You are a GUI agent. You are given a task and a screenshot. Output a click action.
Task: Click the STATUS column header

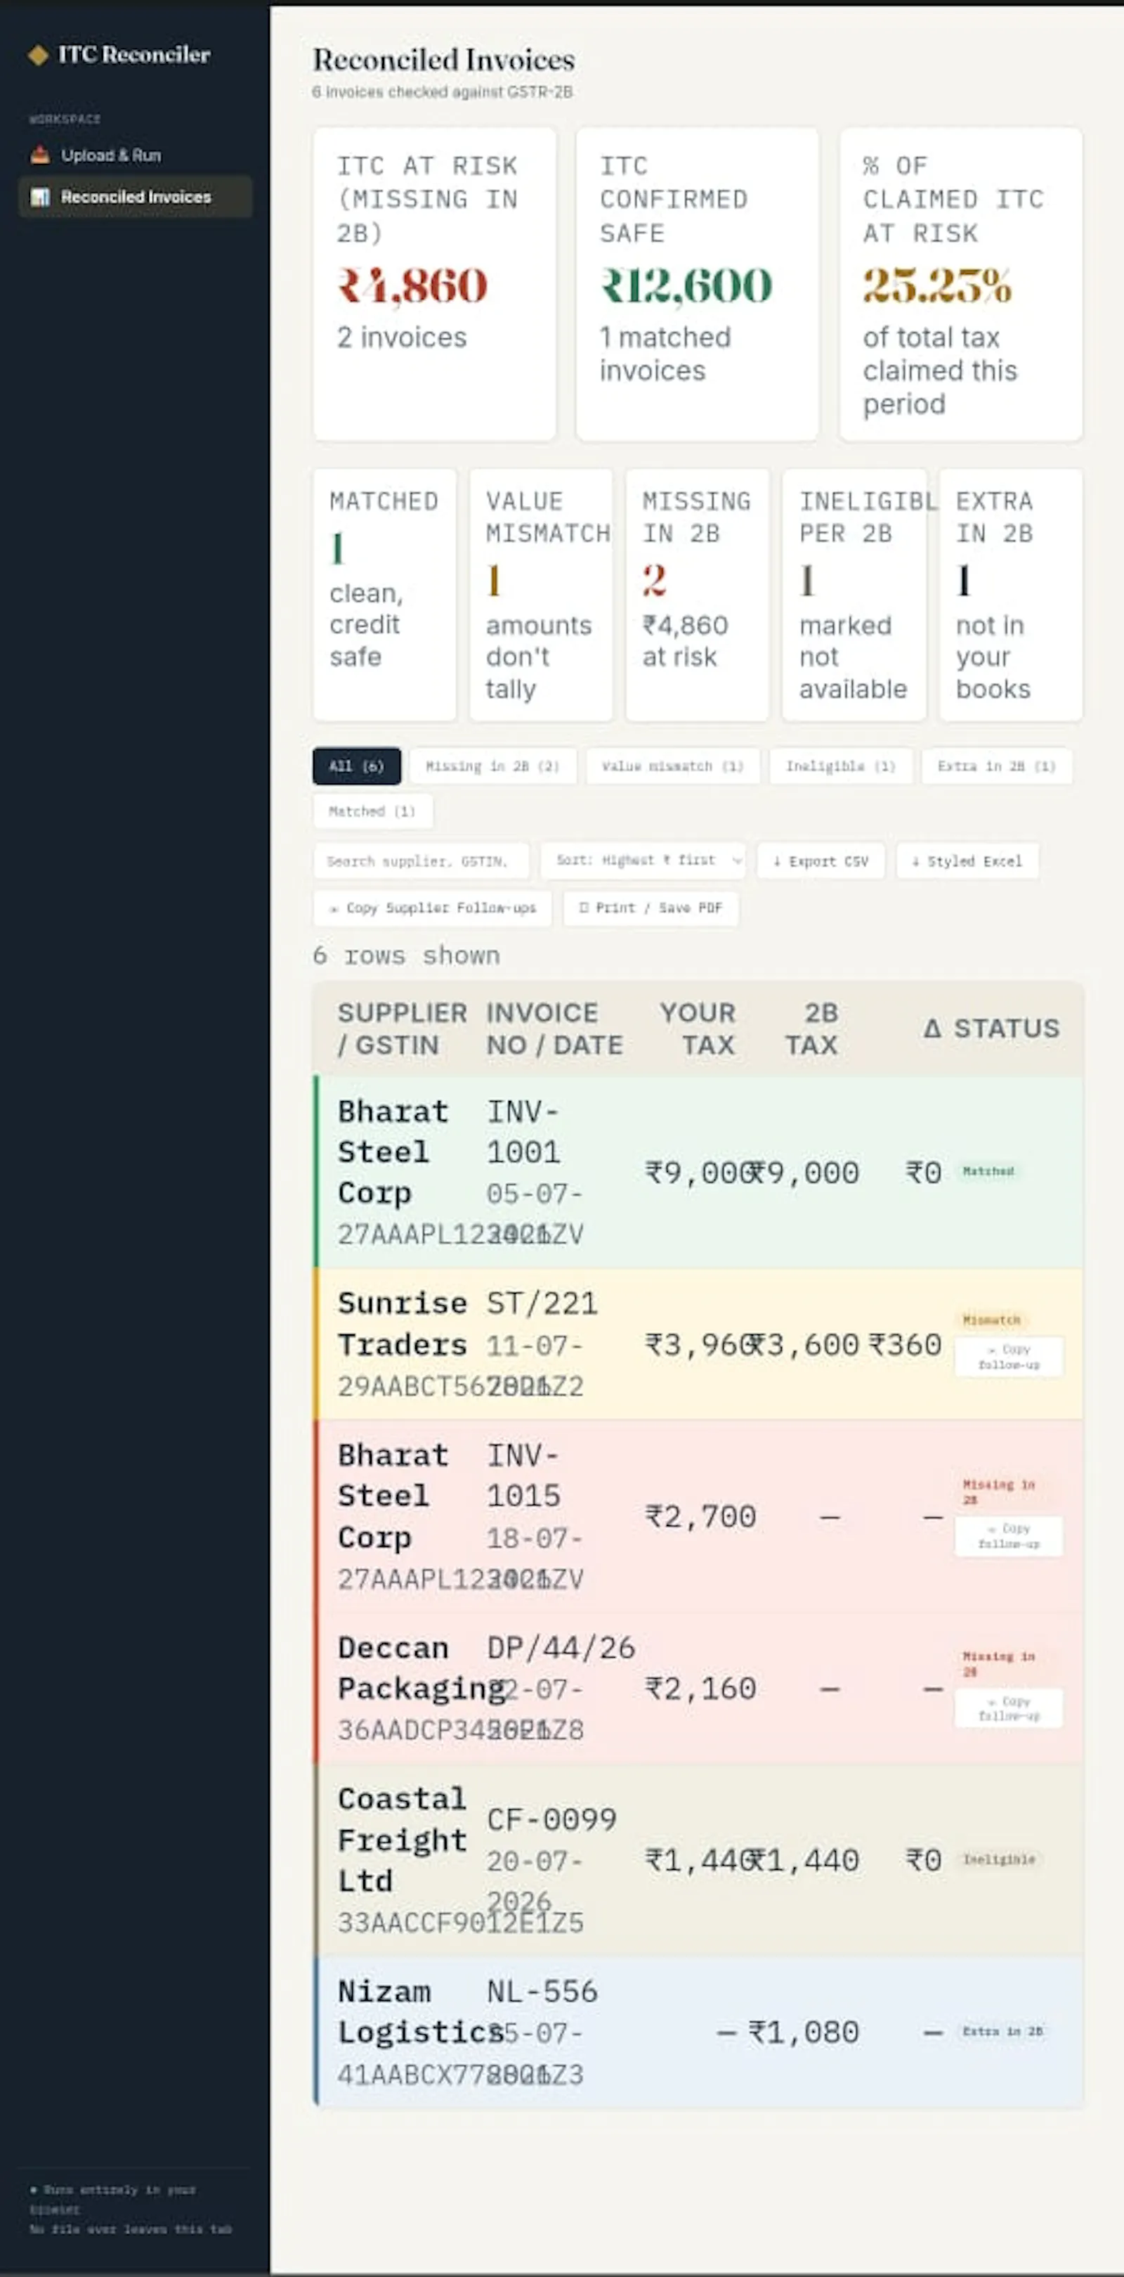(x=1007, y=1028)
